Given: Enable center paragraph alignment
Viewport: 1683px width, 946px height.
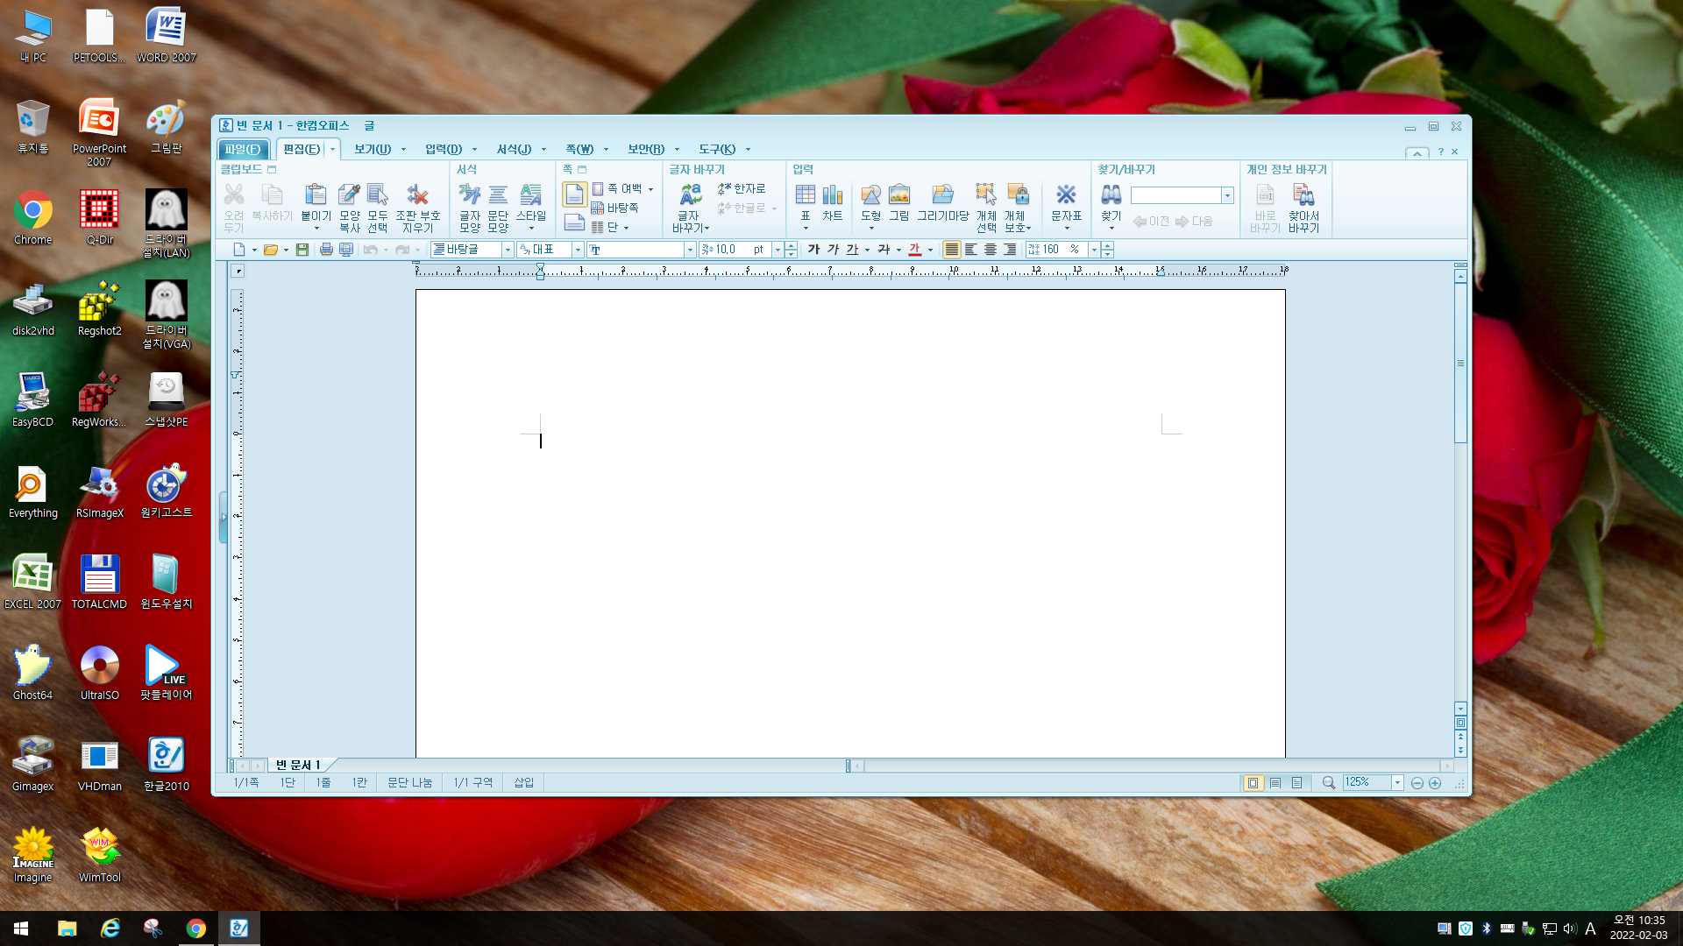Looking at the screenshot, I should coord(990,250).
